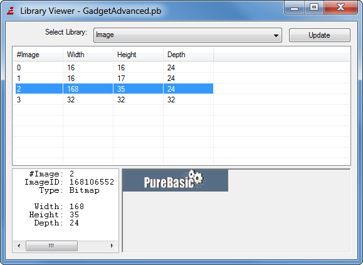Screen dimensions: 363x265
Task: Click the Image combo box field
Action: point(187,35)
